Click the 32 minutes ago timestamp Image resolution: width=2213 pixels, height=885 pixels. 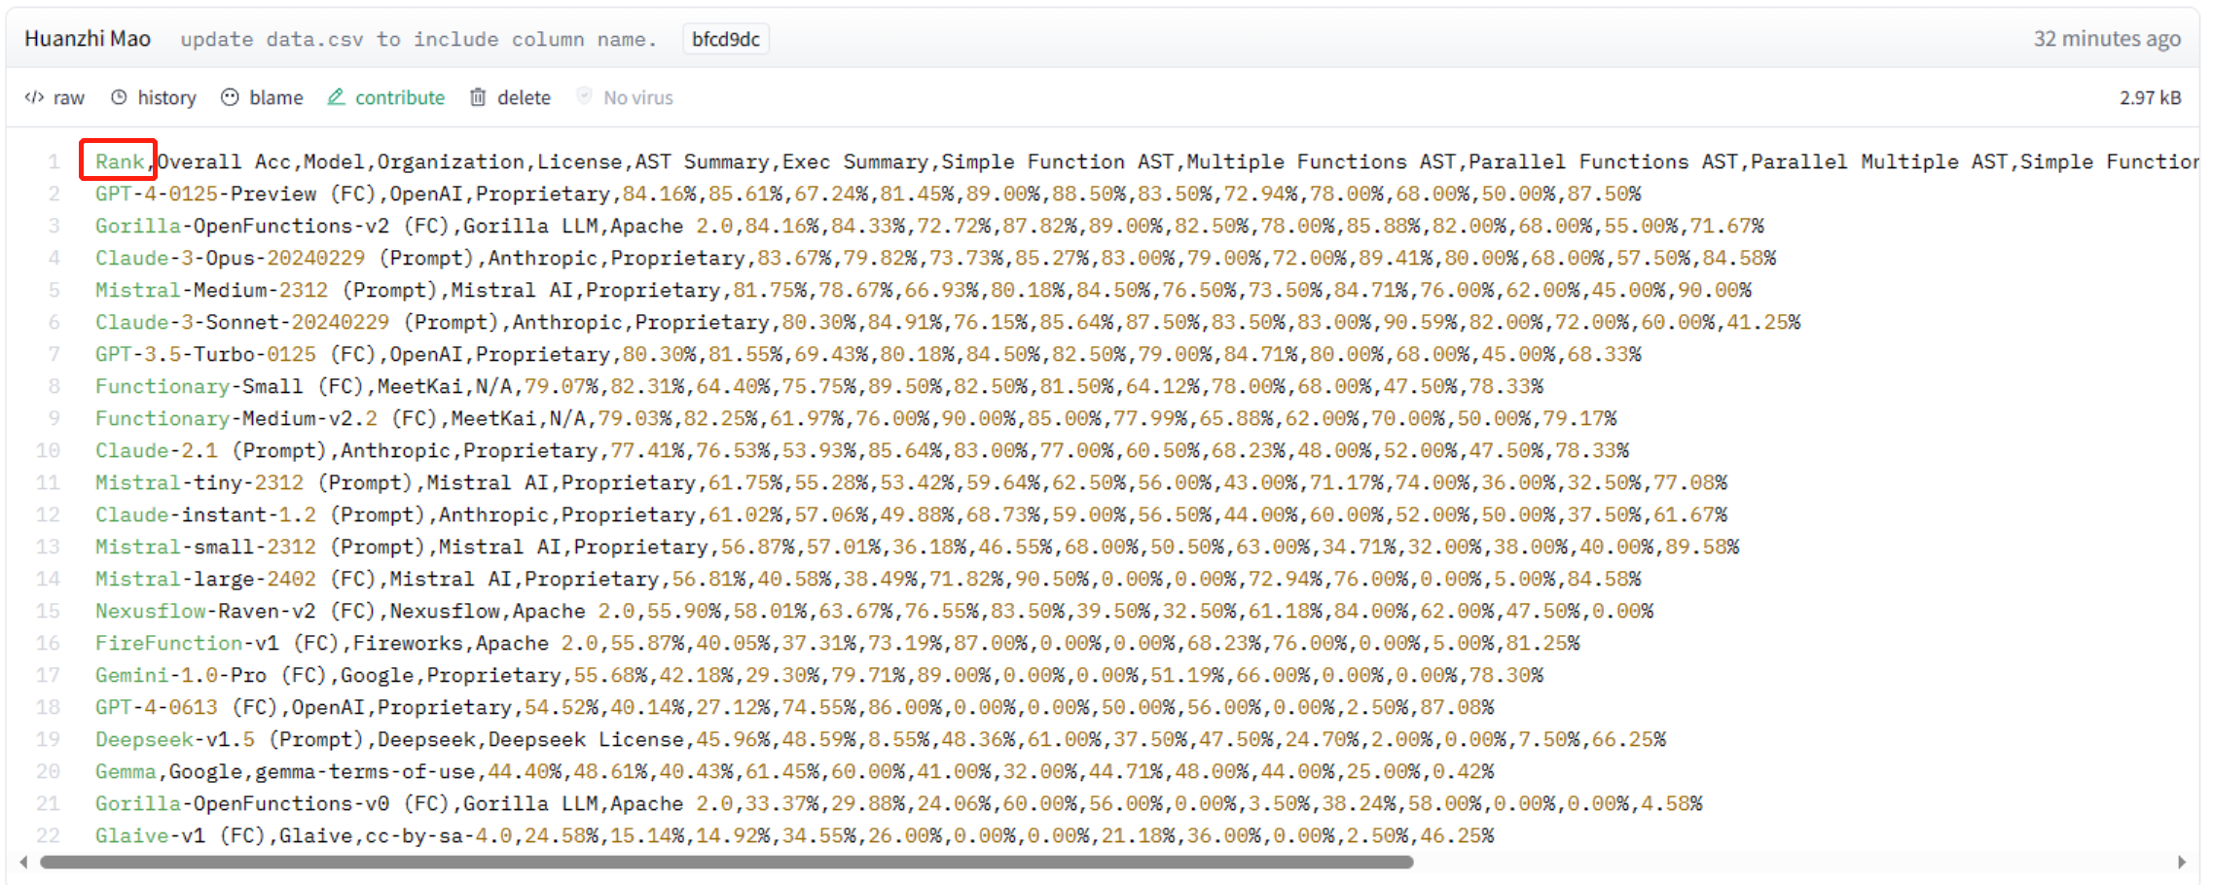(2106, 39)
